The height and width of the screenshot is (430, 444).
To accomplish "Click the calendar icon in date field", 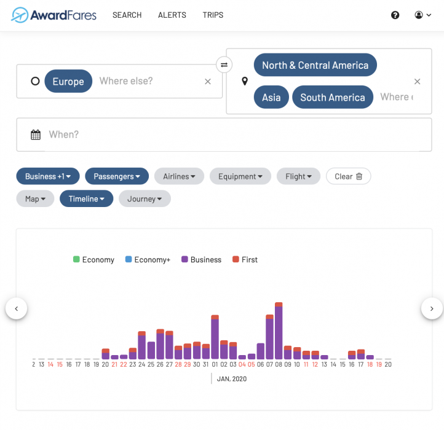I will (x=36, y=135).
